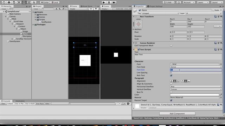Screen dimensions: 225x126
Task: Toggle Cull Transparent Mesh checkbox
Action: [x=171, y=45]
